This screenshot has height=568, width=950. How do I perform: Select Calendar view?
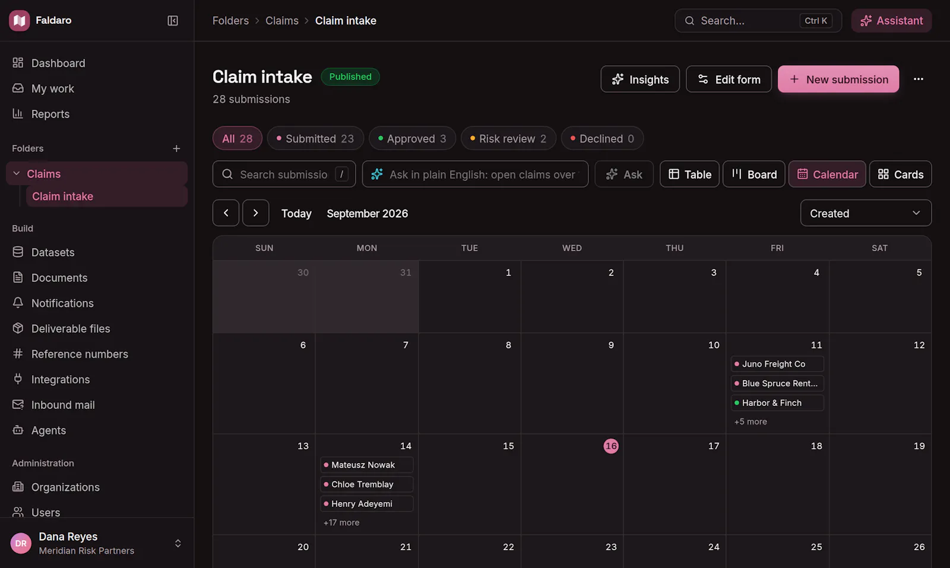click(x=827, y=174)
